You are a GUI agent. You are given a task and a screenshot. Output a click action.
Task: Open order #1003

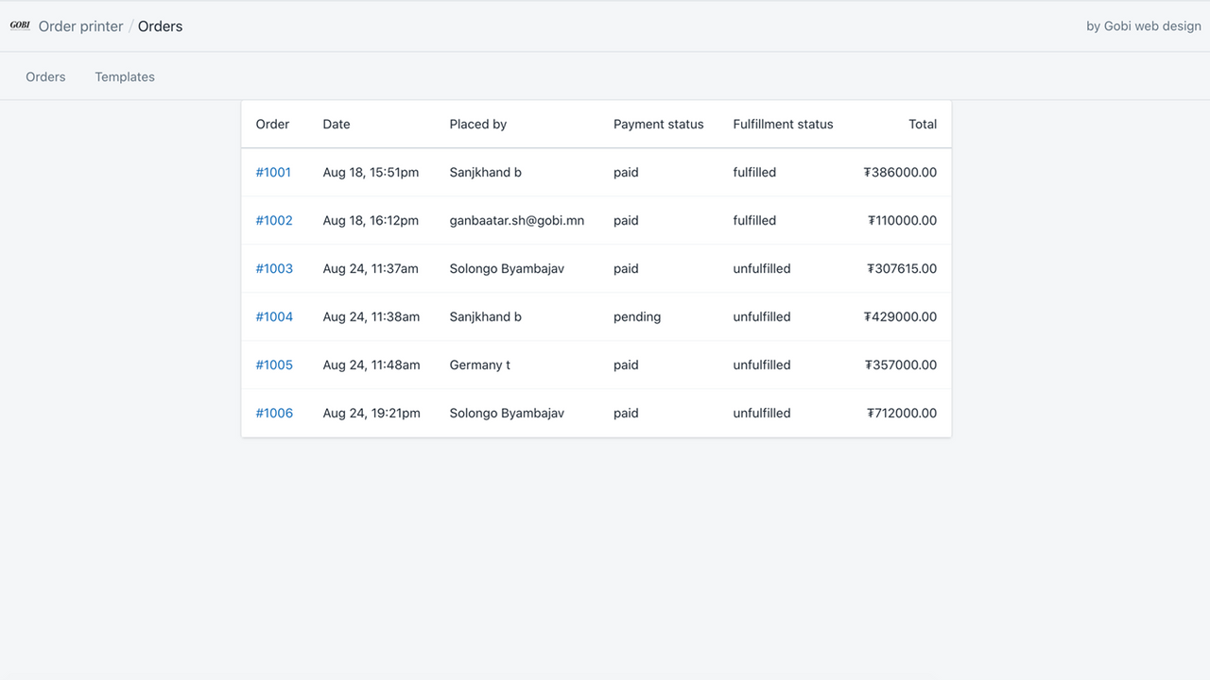(x=274, y=268)
